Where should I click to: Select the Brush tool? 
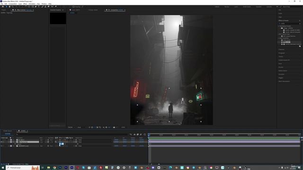43,7
